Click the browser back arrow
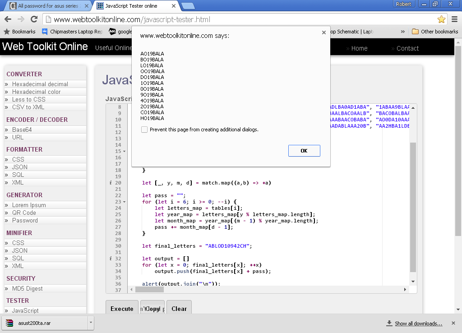Image resolution: width=462 pixels, height=333 pixels. [8, 19]
